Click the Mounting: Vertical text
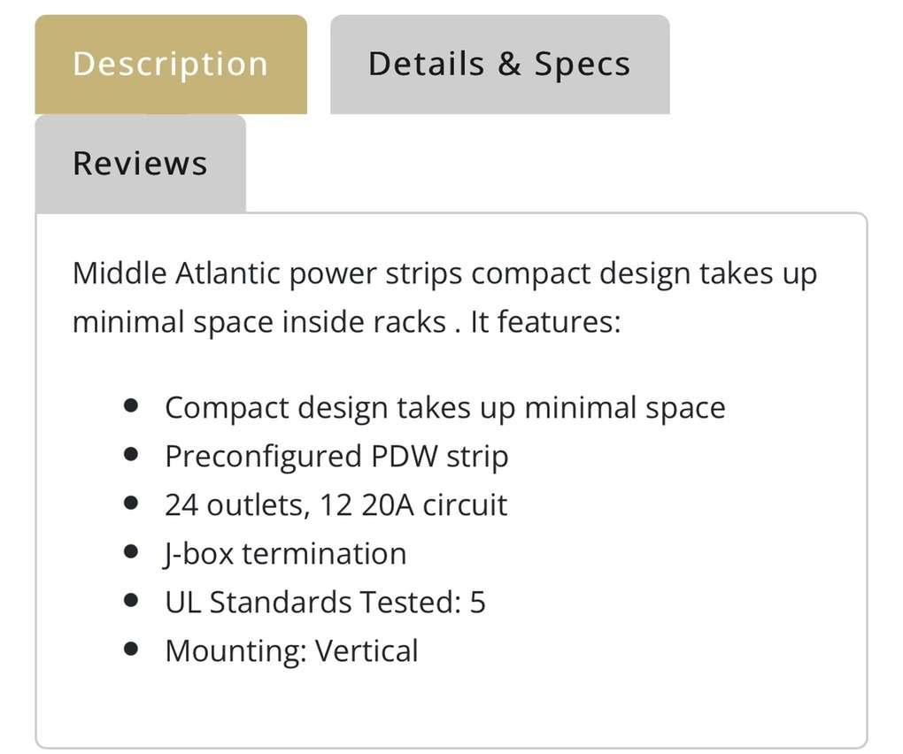903x754 pixels. 291,651
